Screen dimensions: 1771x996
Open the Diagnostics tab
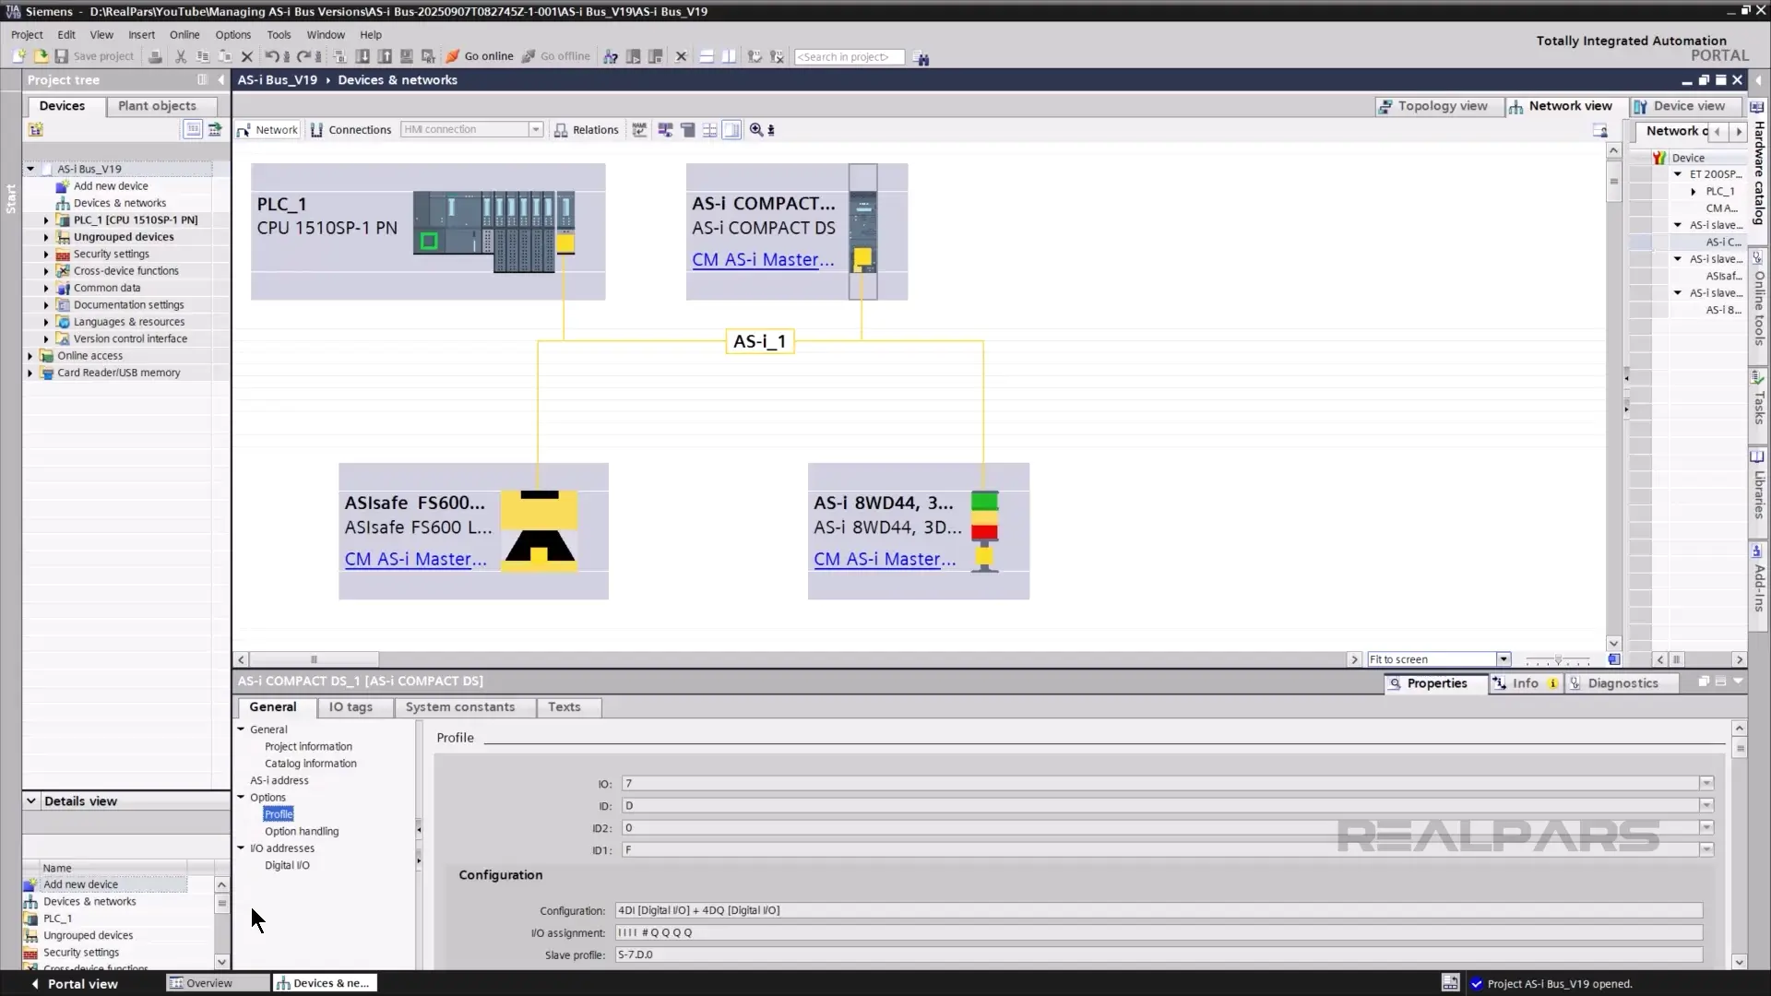click(x=1622, y=683)
